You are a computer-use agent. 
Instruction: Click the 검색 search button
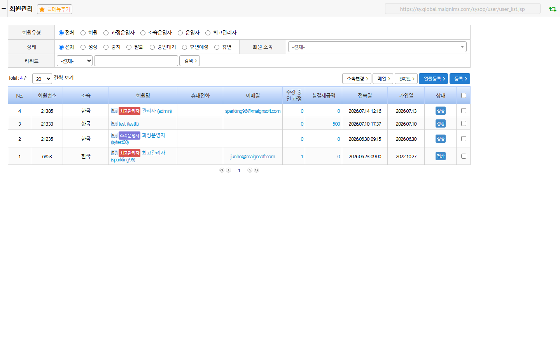click(189, 61)
